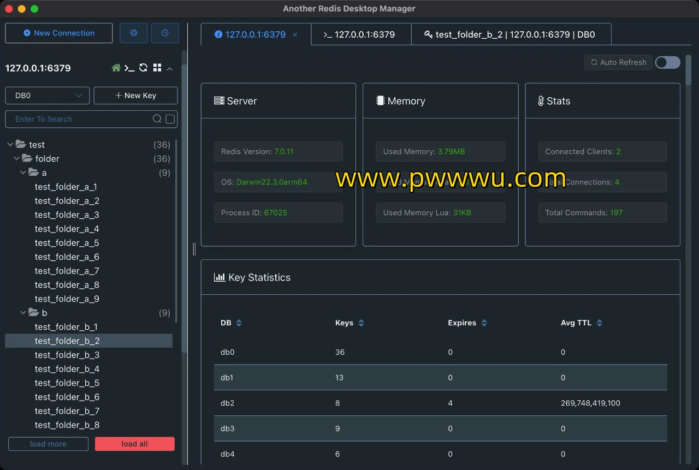Click the open-folder icon next to test
The image size is (699, 470).
(21, 144)
